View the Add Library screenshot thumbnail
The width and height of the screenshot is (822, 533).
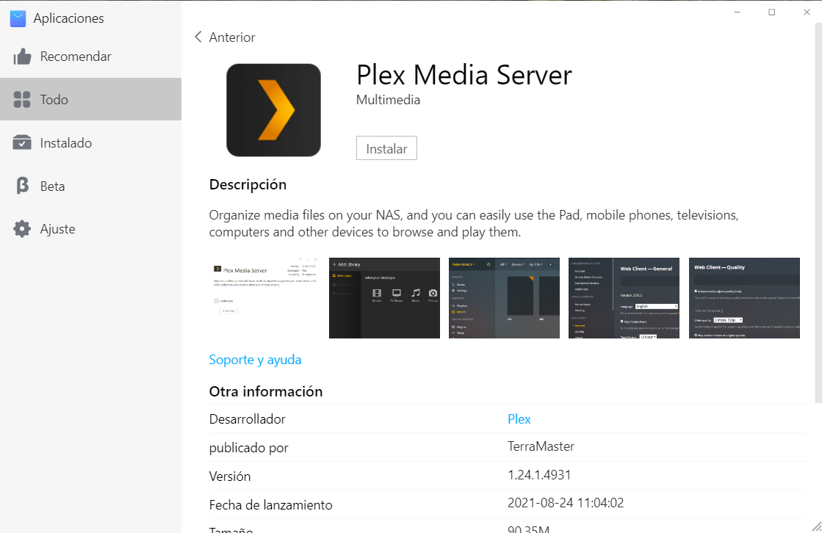[384, 297]
